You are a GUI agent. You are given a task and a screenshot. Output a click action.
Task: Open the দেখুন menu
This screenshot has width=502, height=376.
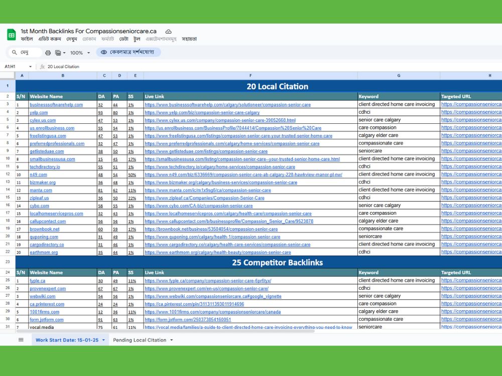(x=72, y=39)
